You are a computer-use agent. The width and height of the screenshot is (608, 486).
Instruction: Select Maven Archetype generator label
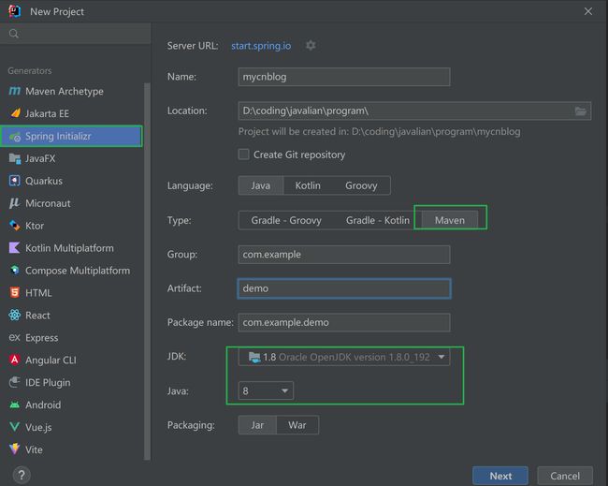(65, 91)
